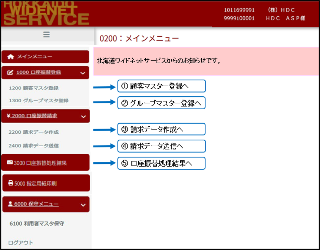The image size is (320, 250).
Task: Click the printer icon on 5000 指定用紙印刷
Action: 11,183
